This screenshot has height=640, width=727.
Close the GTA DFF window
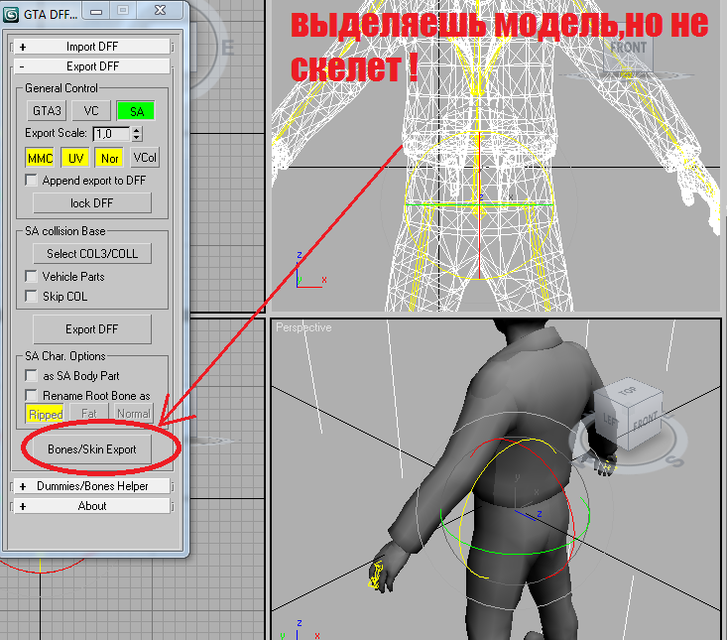point(160,10)
